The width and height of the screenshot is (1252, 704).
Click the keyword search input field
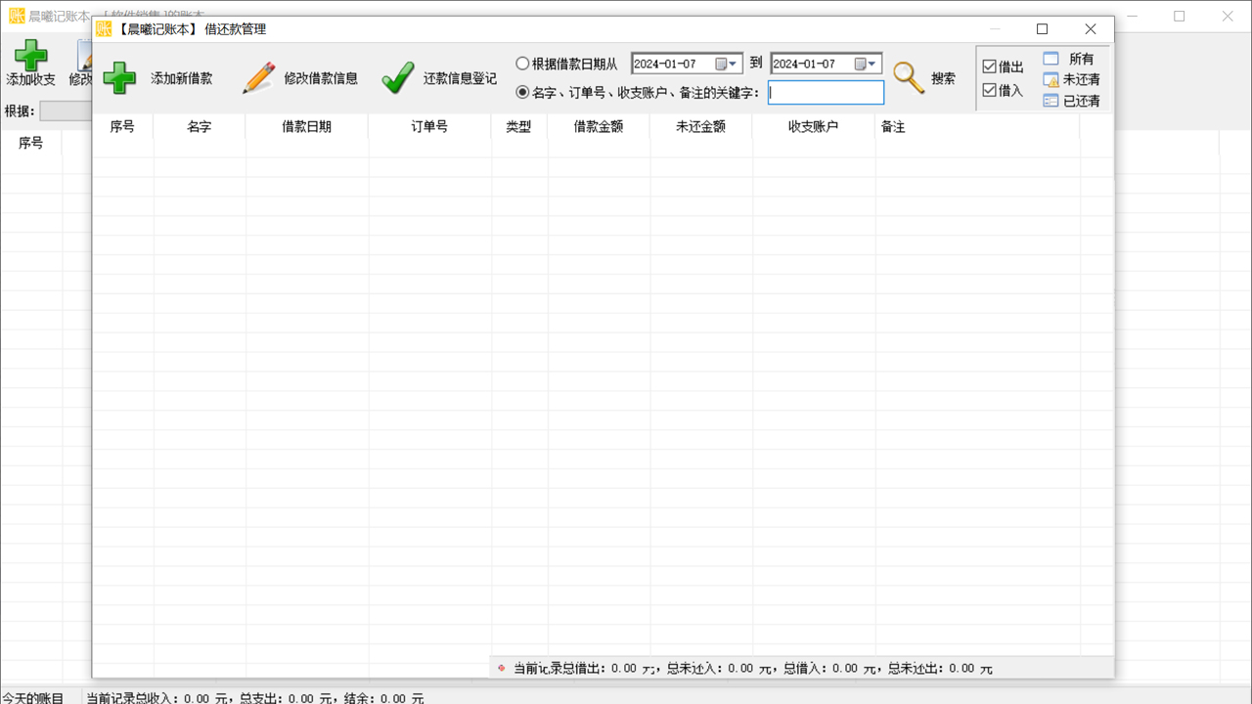(826, 93)
